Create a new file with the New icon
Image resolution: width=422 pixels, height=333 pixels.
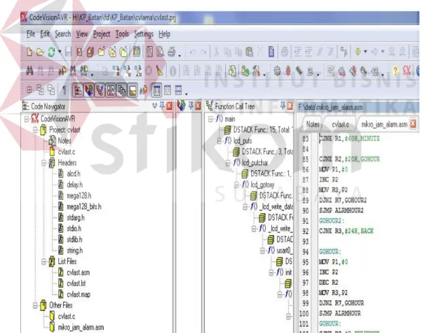[x=29, y=52]
